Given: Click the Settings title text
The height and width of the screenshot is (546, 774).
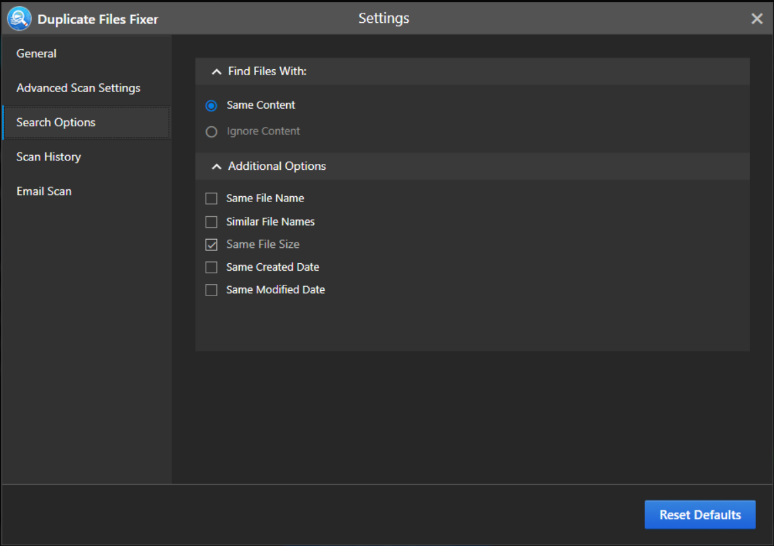Looking at the screenshot, I should click(x=384, y=18).
